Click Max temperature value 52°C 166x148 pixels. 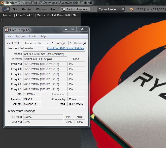coord(80,122)
